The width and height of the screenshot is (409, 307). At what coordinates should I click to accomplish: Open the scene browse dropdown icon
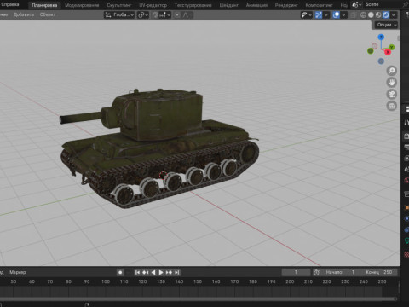coord(357,5)
